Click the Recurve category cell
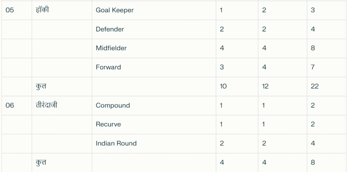 [x=154, y=125]
